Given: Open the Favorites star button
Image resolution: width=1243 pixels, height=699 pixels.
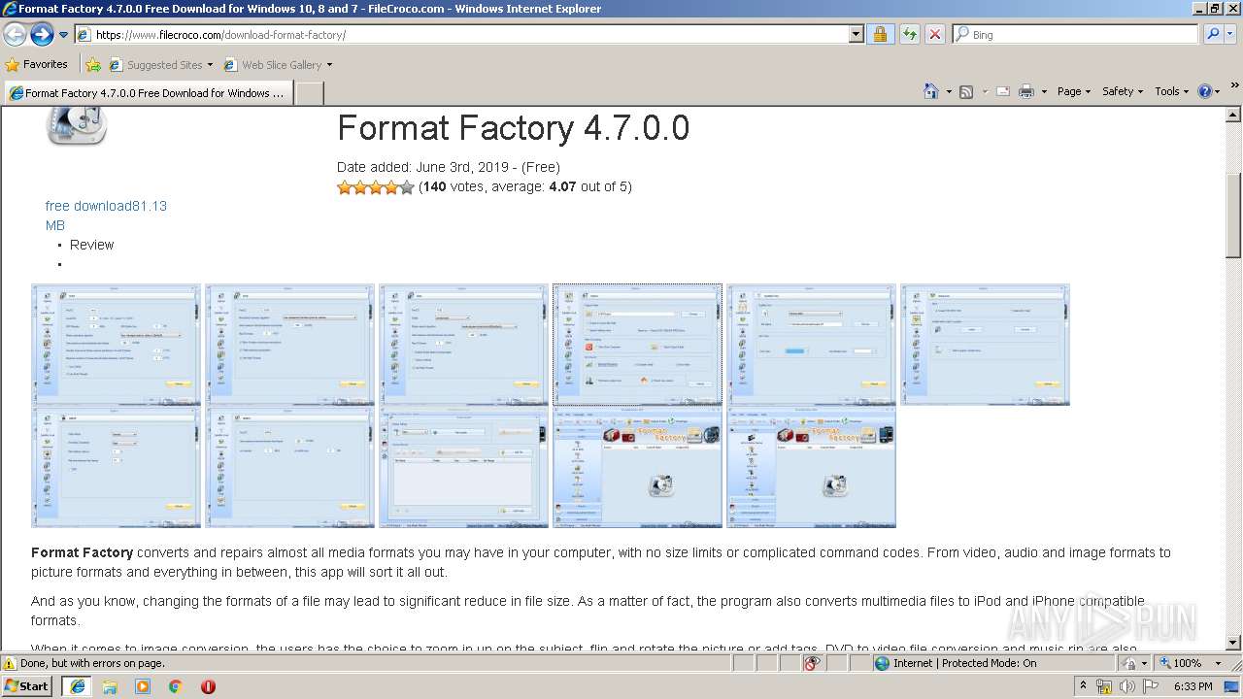Looking at the screenshot, I should click(37, 65).
